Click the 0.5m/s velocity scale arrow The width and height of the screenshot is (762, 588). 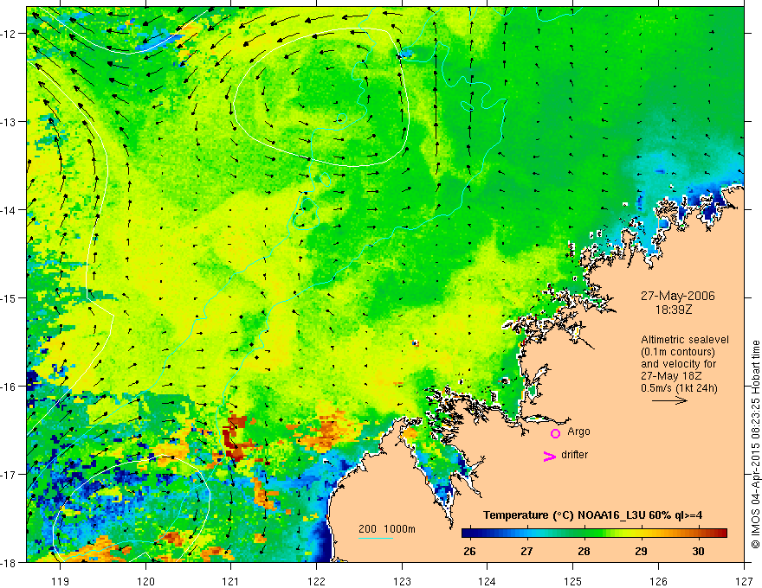(669, 400)
